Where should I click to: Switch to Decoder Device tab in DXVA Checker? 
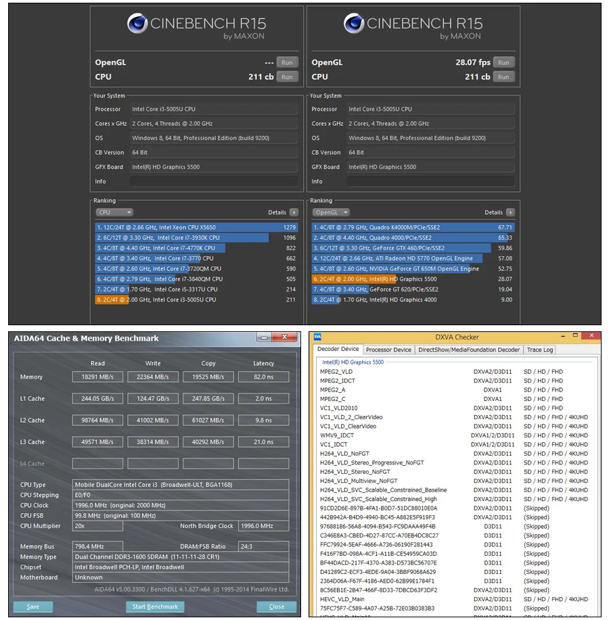[x=338, y=349]
